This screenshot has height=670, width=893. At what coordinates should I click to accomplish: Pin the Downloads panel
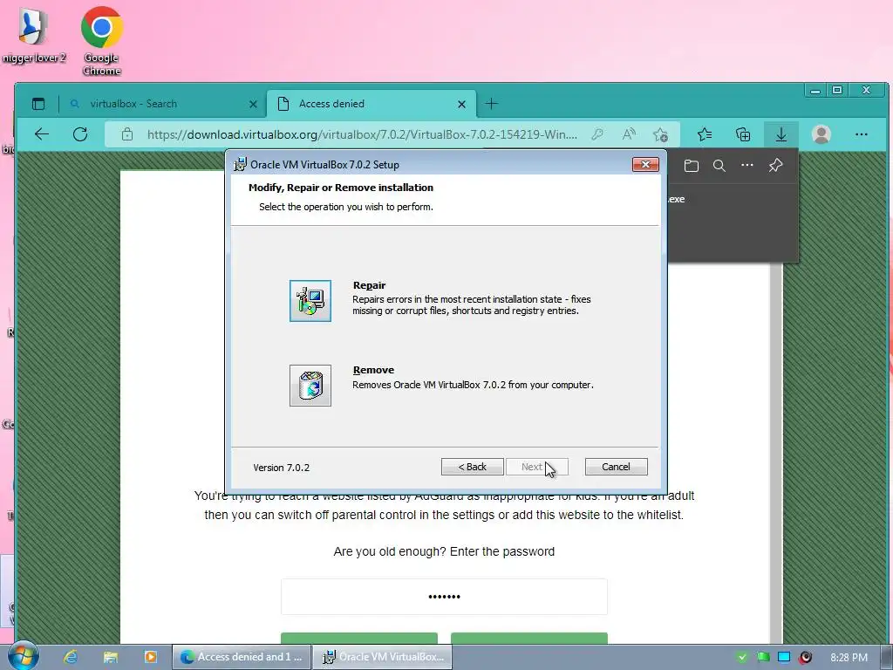click(x=775, y=166)
